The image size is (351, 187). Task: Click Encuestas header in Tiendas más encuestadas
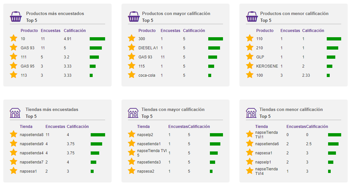pos(55,127)
